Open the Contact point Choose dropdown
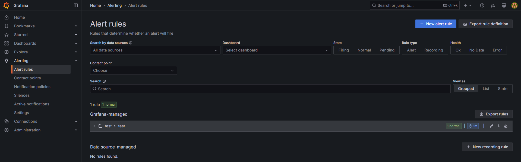Screen dimensions: 521x162 pos(133,70)
